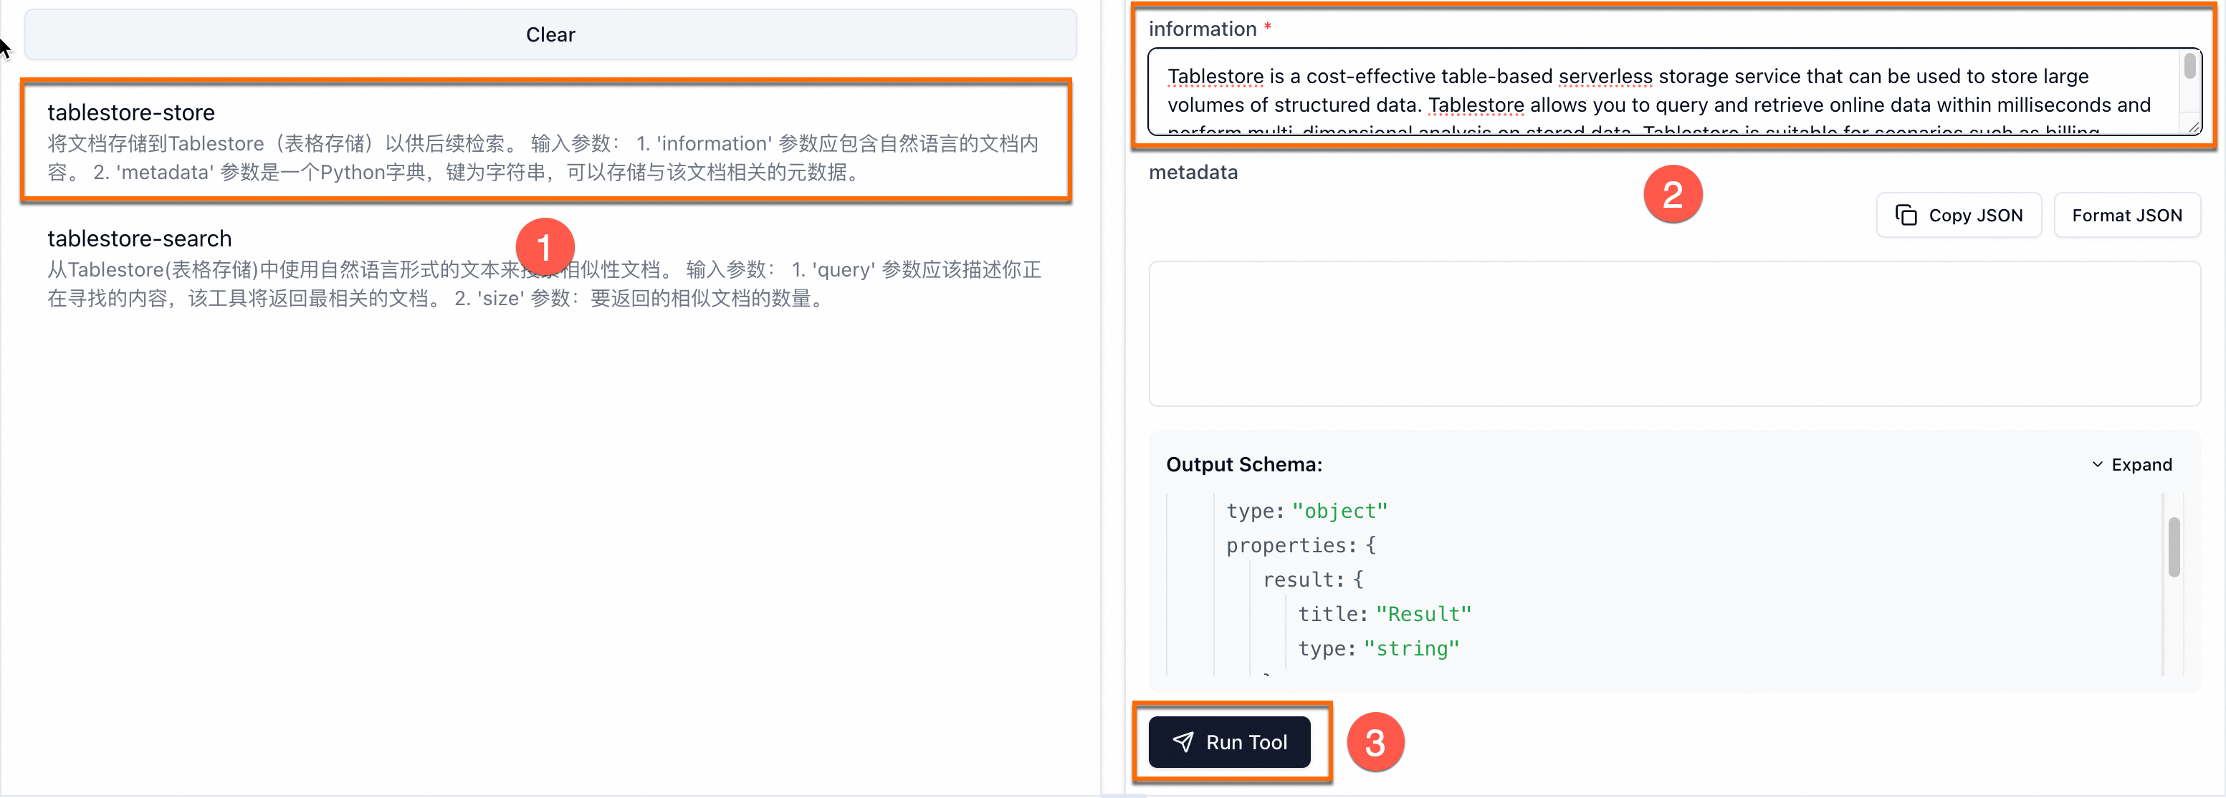The height and width of the screenshot is (798, 2226).
Task: Click the Expand chevron icon
Action: (x=2097, y=465)
